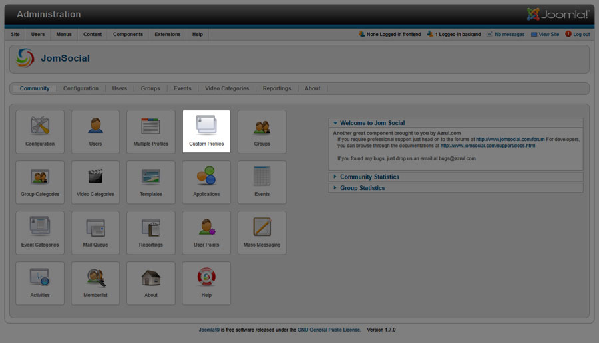Open the Video Categories clapperboard icon
Image resolution: width=599 pixels, height=343 pixels.
(x=95, y=182)
